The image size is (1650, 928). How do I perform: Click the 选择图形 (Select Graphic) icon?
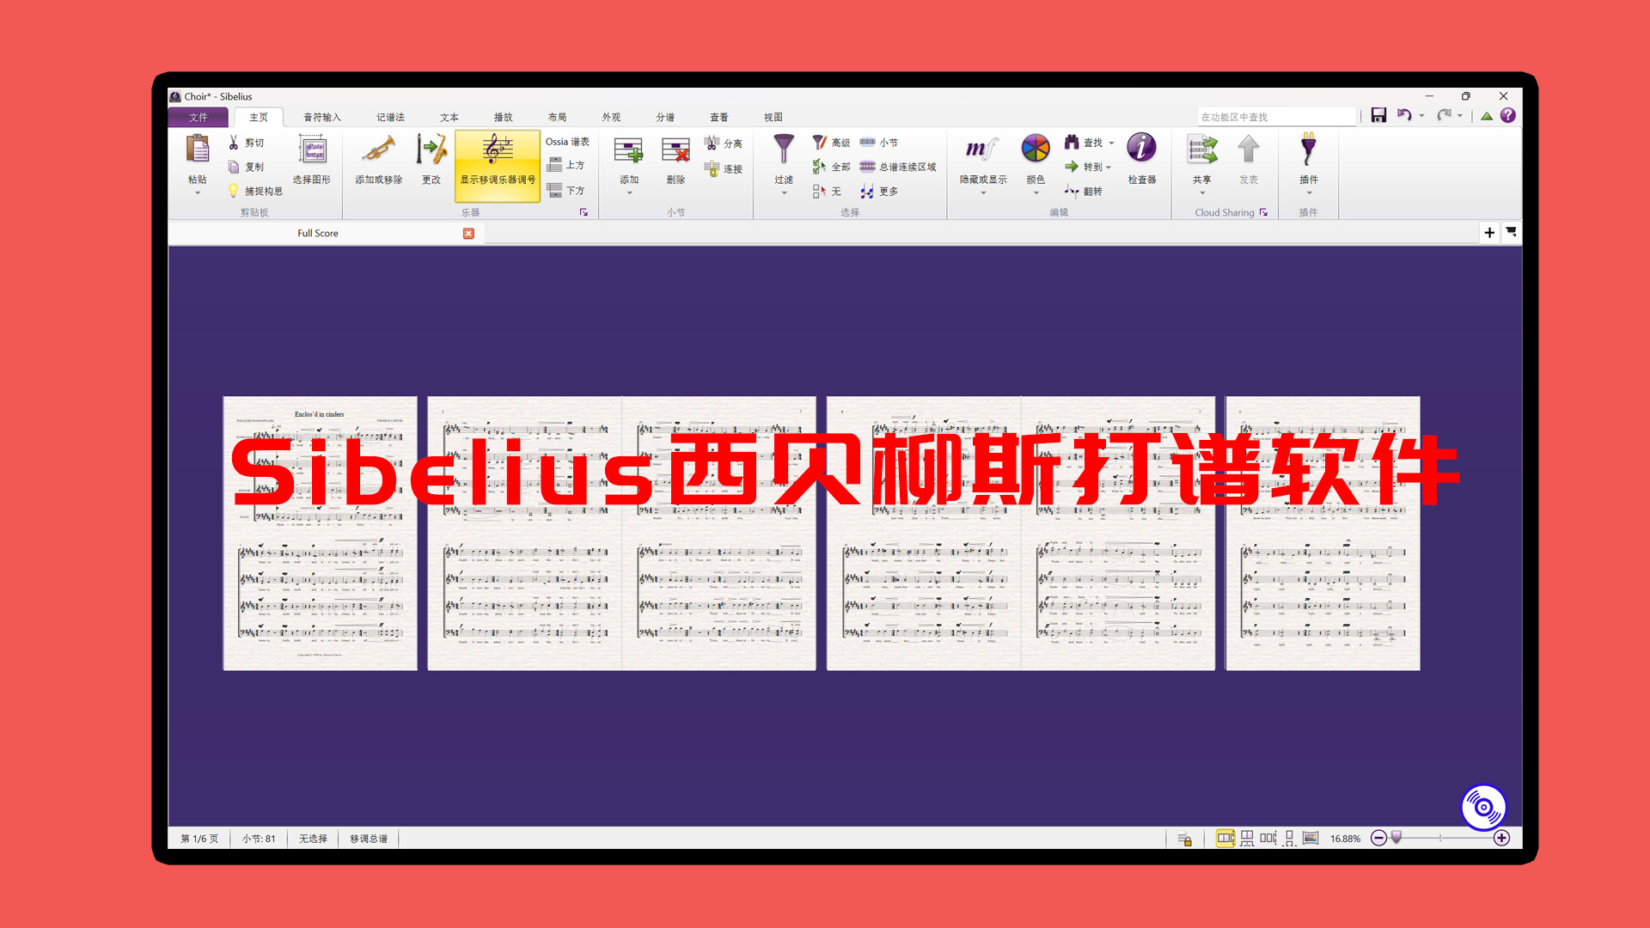point(312,150)
